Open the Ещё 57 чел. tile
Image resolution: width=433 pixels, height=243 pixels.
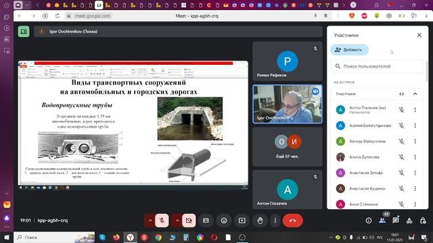(288, 146)
